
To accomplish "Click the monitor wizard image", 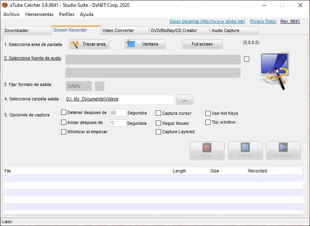I will pyautogui.click(x=275, y=71).
